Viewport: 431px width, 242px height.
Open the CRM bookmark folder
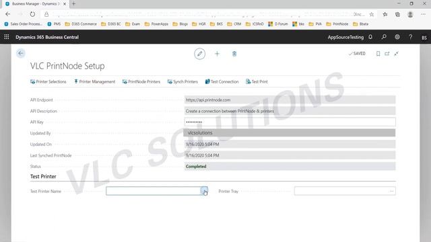234,24
